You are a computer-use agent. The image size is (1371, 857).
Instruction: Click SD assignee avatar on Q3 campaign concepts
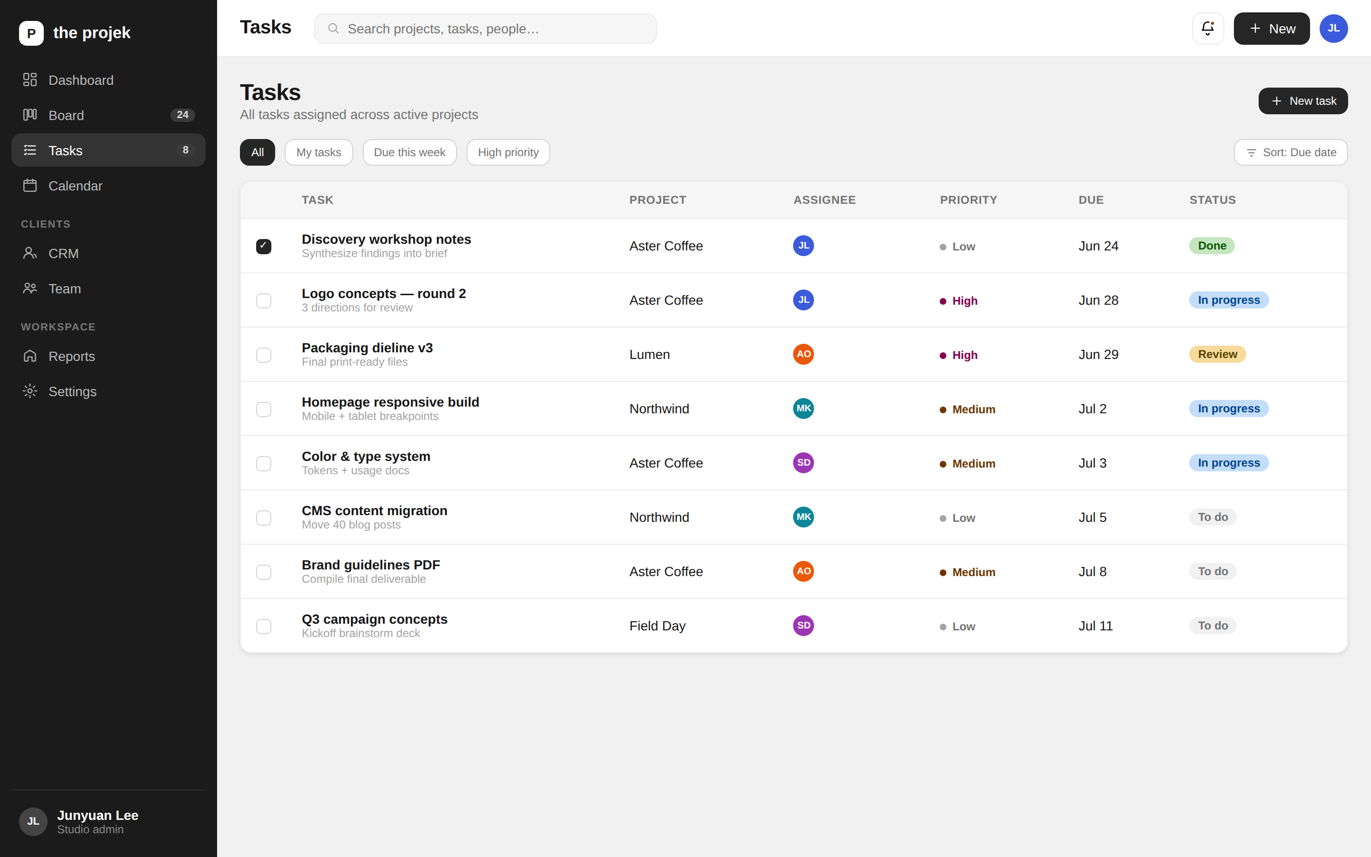click(x=804, y=626)
